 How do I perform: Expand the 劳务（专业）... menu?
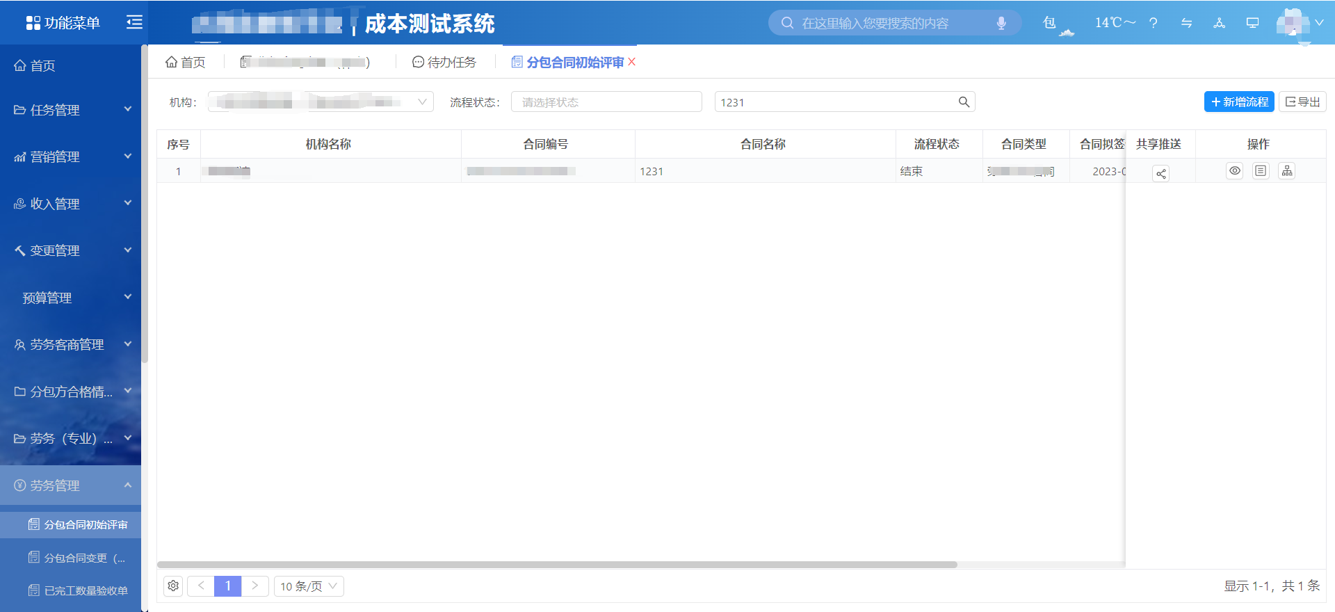[x=70, y=438]
